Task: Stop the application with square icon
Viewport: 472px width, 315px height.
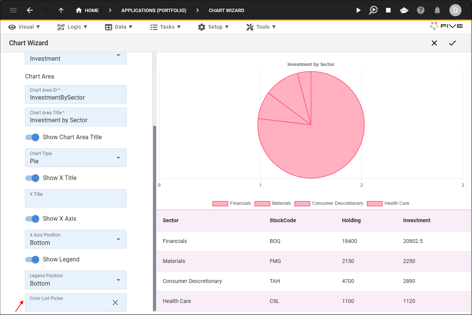Action: [x=388, y=10]
